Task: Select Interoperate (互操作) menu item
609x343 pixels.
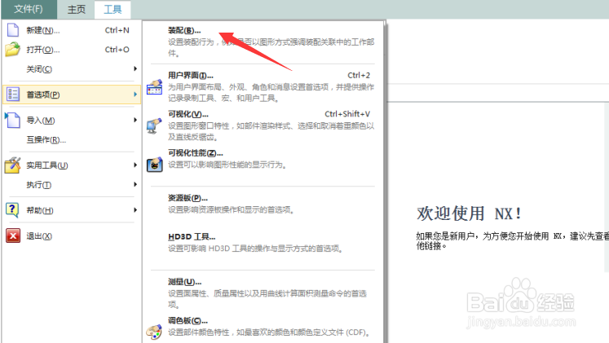Action: coord(72,139)
